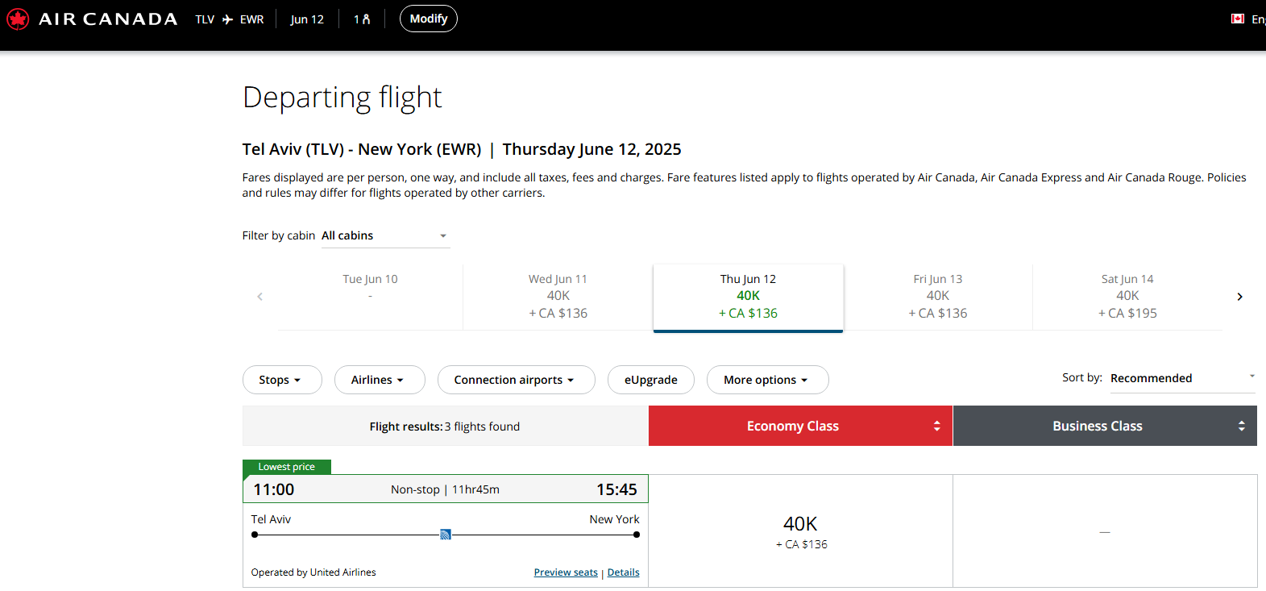Image resolution: width=1266 pixels, height=591 pixels.
Task: Open the Sort by Recommended dropdown
Action: [x=1182, y=378]
